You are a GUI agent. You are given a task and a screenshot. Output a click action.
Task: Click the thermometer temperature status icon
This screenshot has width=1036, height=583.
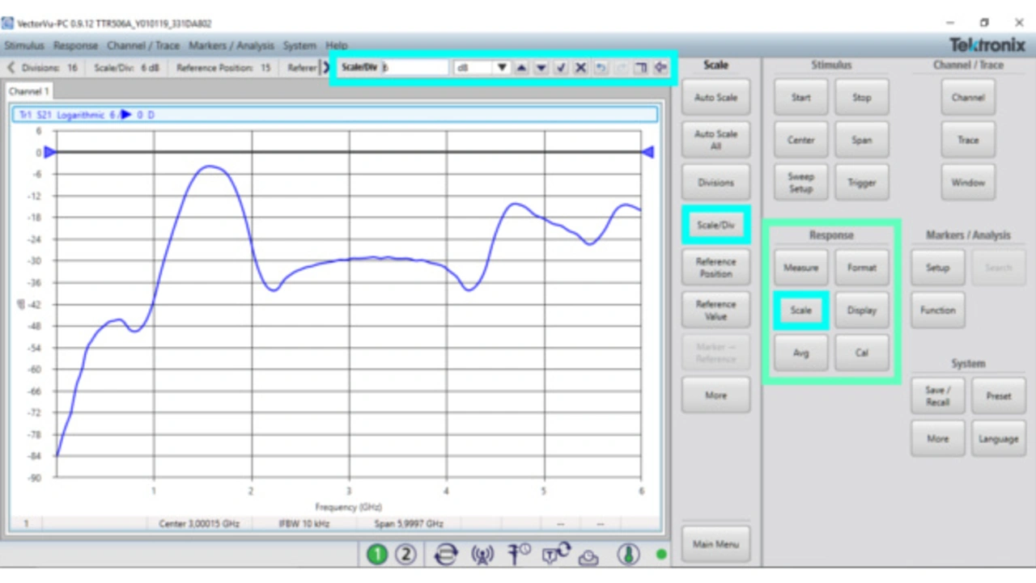628,555
